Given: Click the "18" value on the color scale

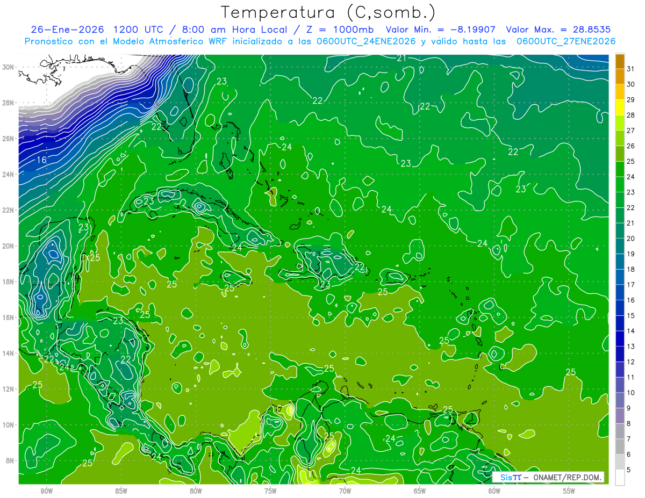Looking at the screenshot, I should 631,269.
